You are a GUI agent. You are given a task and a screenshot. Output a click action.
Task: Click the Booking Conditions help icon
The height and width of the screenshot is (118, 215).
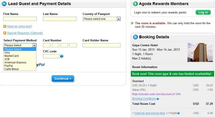coord(158,99)
